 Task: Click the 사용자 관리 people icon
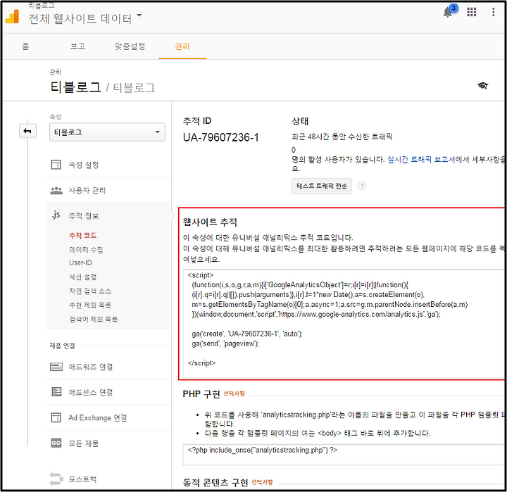coord(56,191)
